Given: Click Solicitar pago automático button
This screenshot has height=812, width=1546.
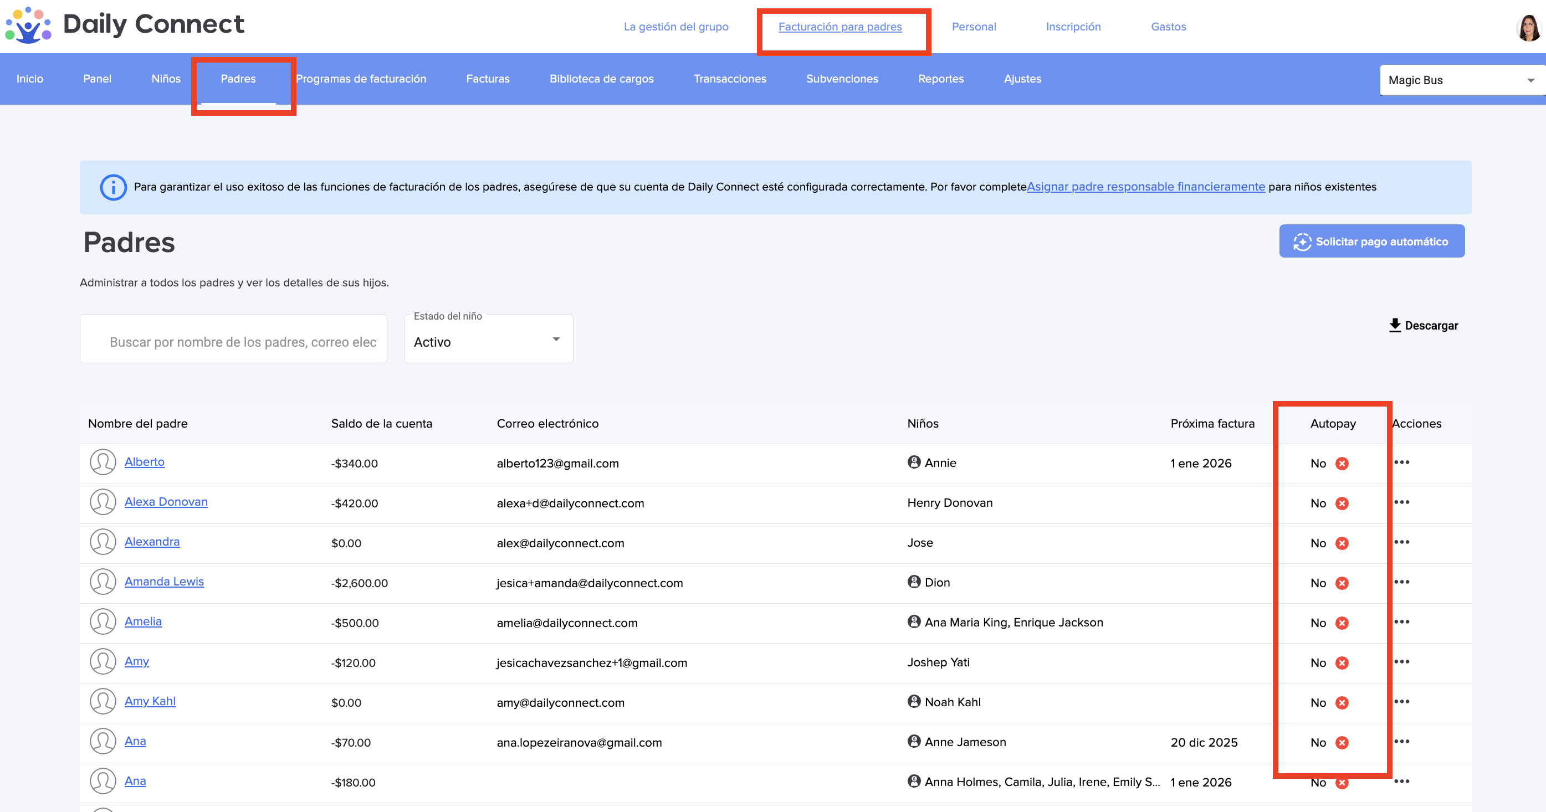Looking at the screenshot, I should [1371, 241].
